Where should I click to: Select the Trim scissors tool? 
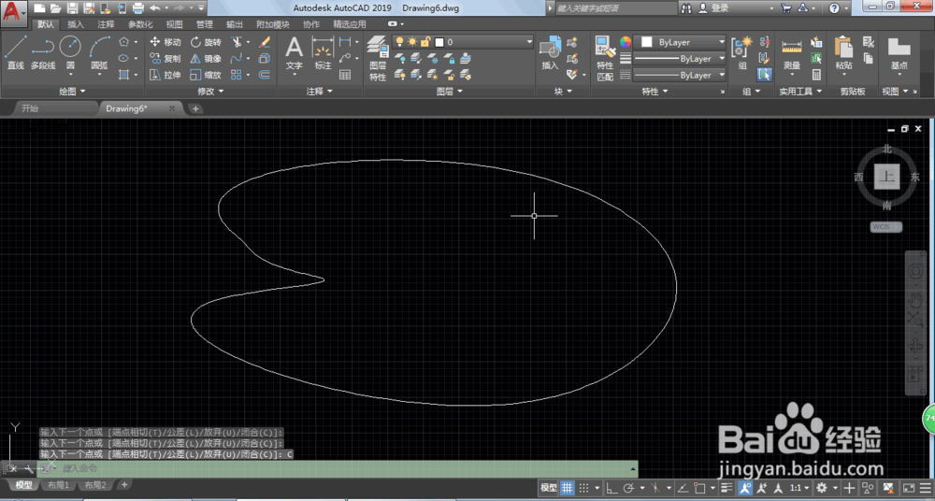[237, 42]
